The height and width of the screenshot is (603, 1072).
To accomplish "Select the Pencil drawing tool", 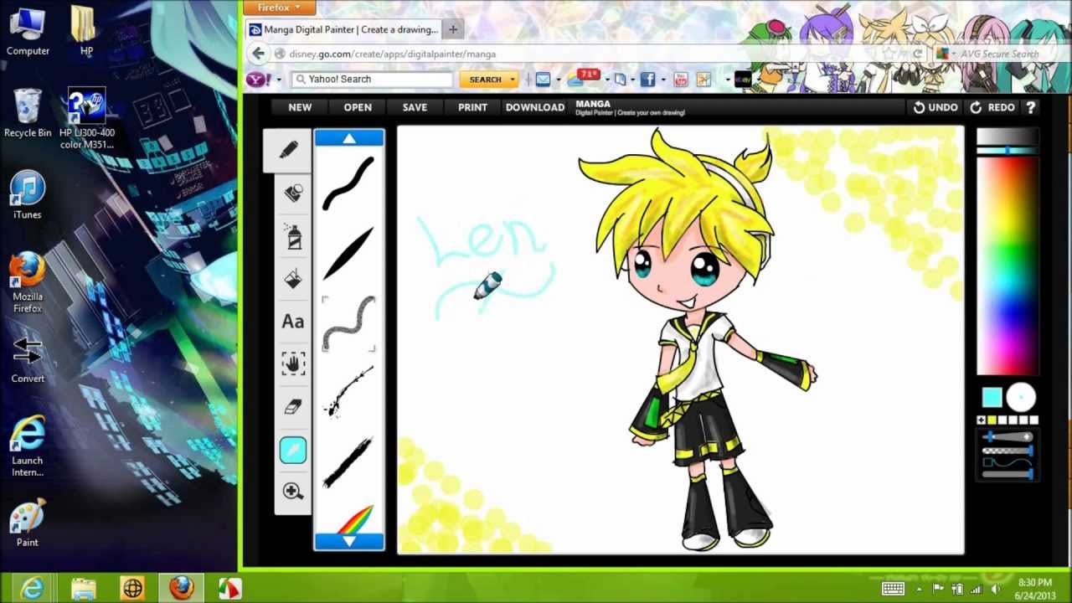I will pos(288,151).
